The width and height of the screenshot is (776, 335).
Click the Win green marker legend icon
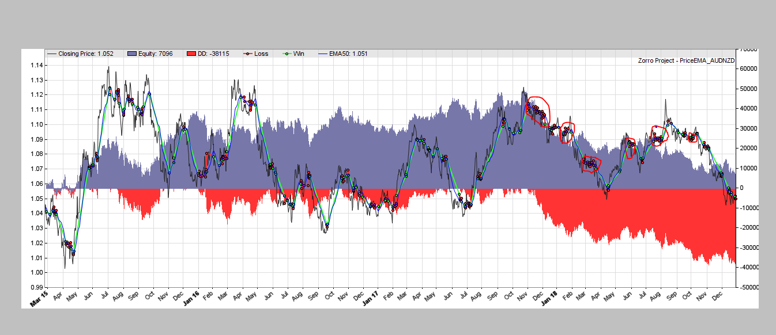[x=285, y=54]
